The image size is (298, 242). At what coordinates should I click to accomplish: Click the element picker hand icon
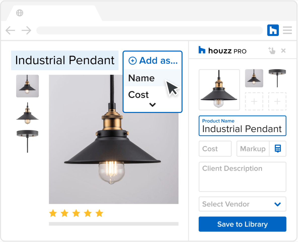coord(272,50)
